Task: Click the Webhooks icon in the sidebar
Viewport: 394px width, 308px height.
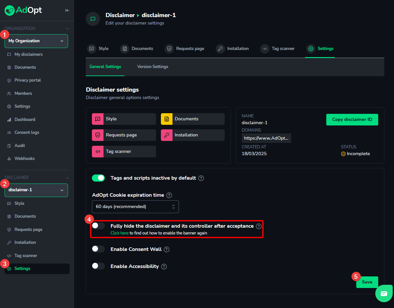Action: pos(9,159)
